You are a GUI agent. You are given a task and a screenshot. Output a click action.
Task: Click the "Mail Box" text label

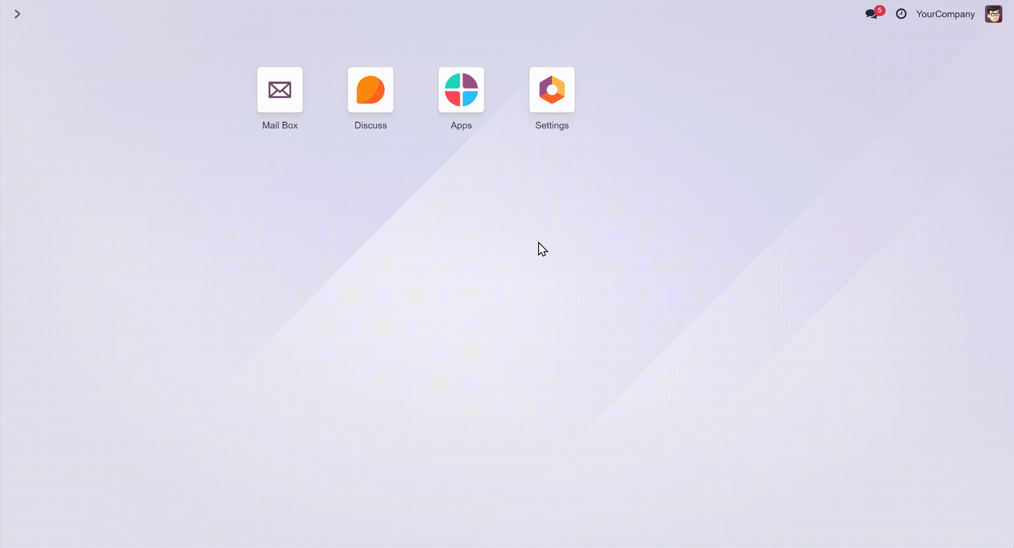pyautogui.click(x=280, y=125)
